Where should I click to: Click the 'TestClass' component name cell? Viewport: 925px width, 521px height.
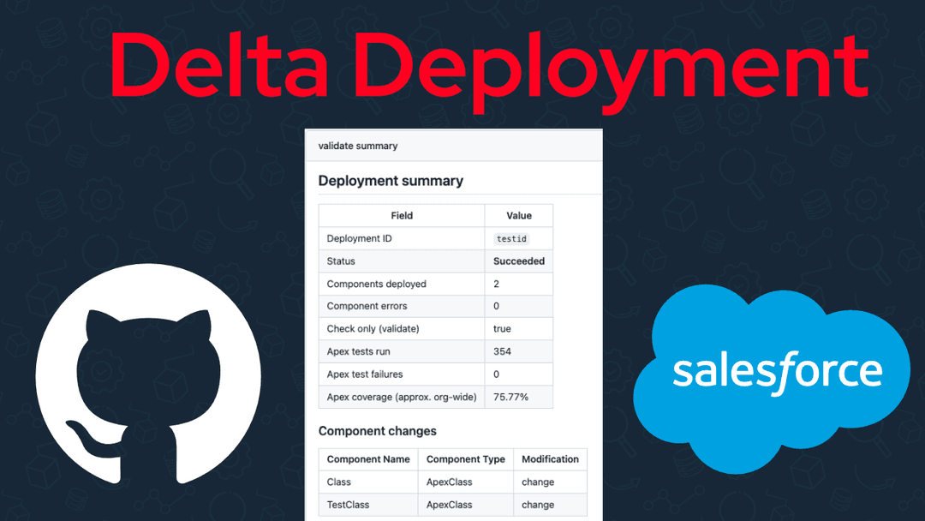368,505
